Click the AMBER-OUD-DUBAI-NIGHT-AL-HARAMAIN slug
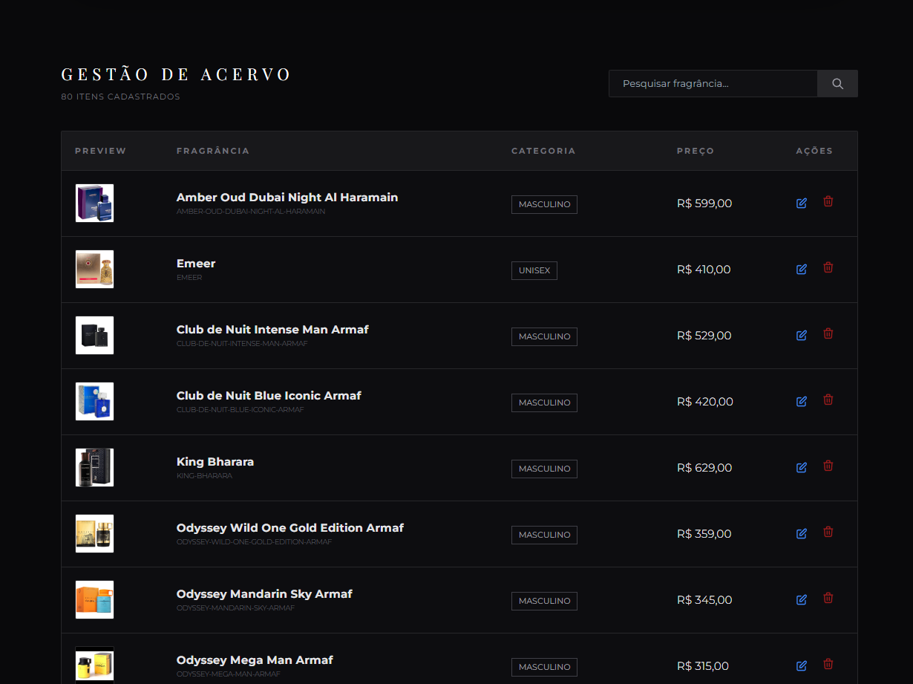913x684 pixels. [x=251, y=212]
